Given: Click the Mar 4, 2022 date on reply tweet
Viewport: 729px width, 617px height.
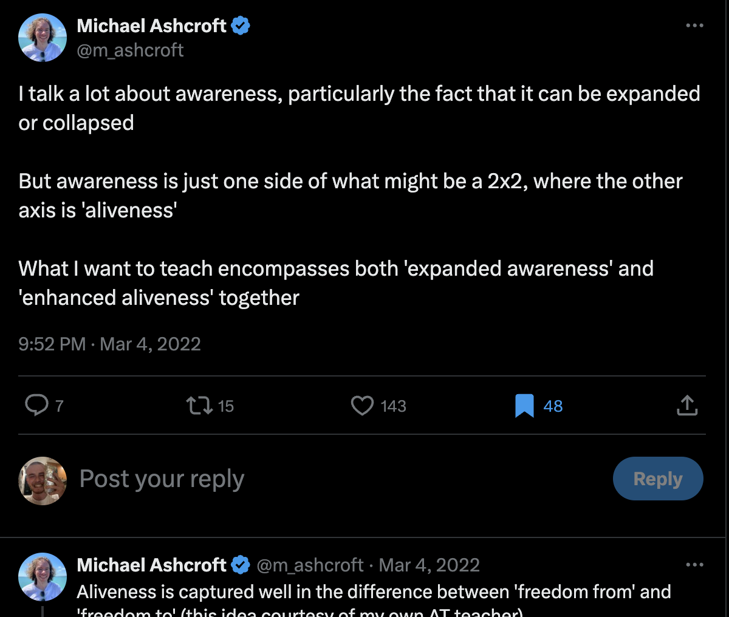Looking at the screenshot, I should [x=429, y=565].
